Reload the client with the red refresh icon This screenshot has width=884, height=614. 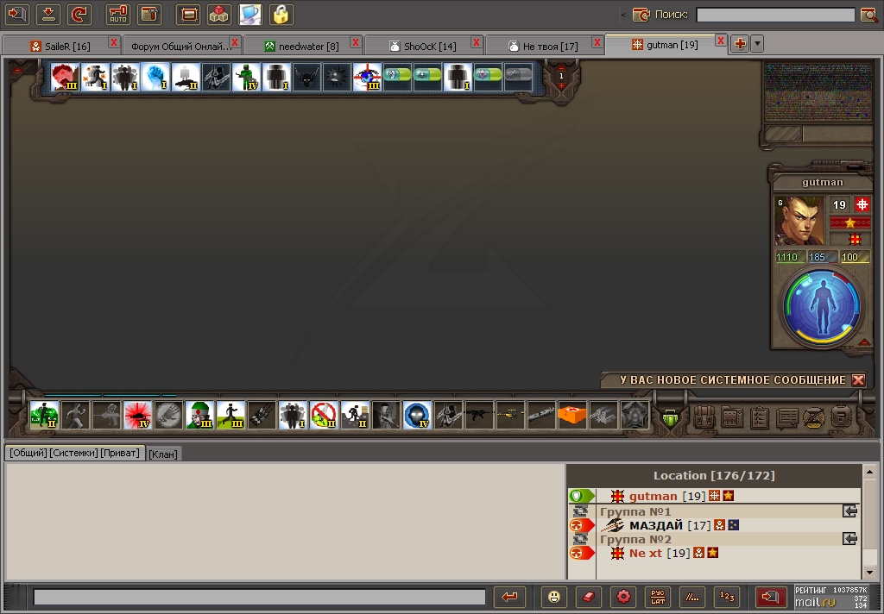pyautogui.click(x=79, y=14)
